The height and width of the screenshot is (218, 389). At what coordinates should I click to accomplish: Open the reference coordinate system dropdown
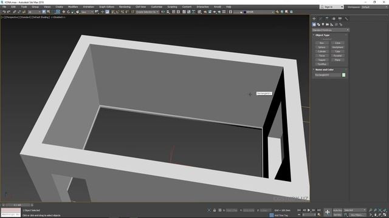(x=87, y=12)
